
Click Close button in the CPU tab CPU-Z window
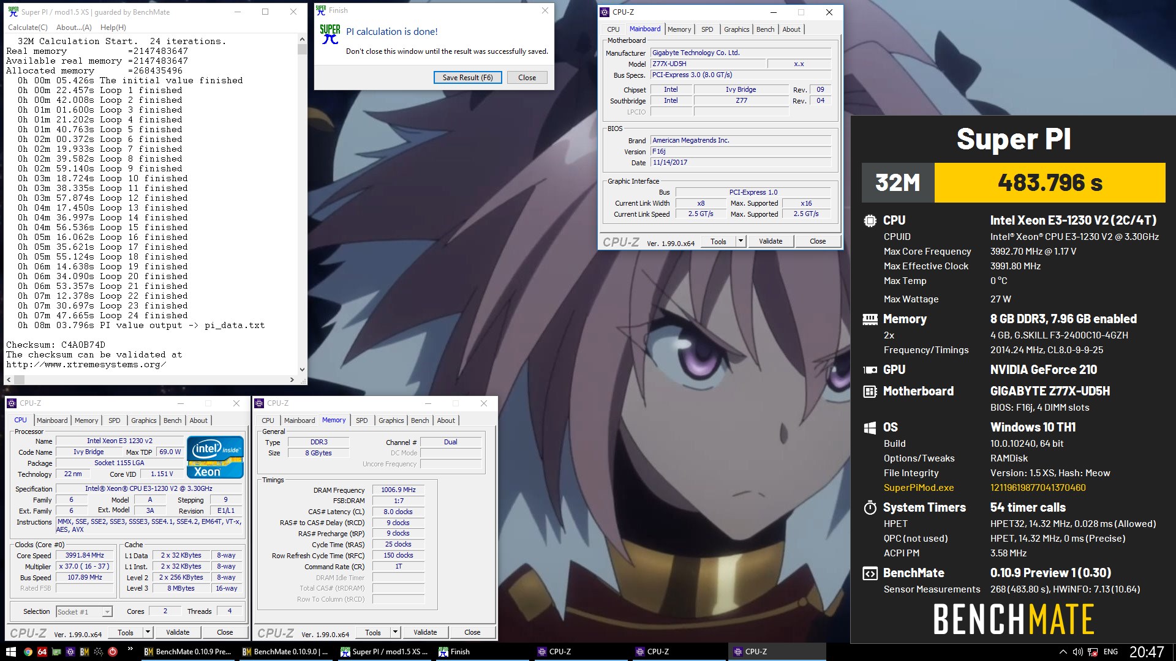(225, 632)
